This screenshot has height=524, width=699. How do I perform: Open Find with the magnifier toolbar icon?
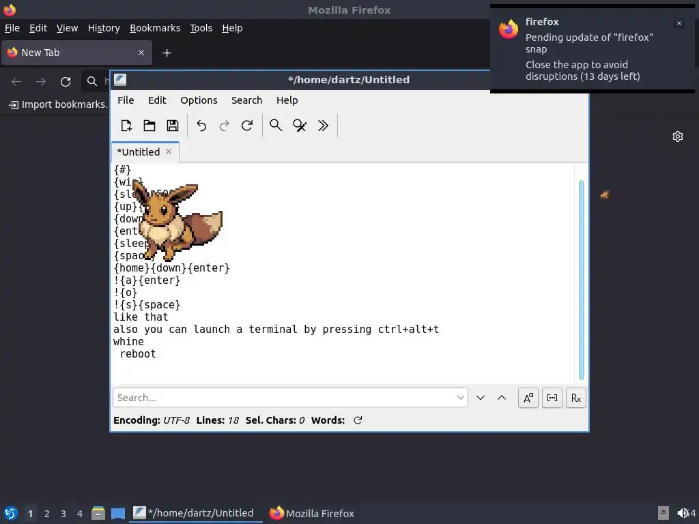pos(276,126)
